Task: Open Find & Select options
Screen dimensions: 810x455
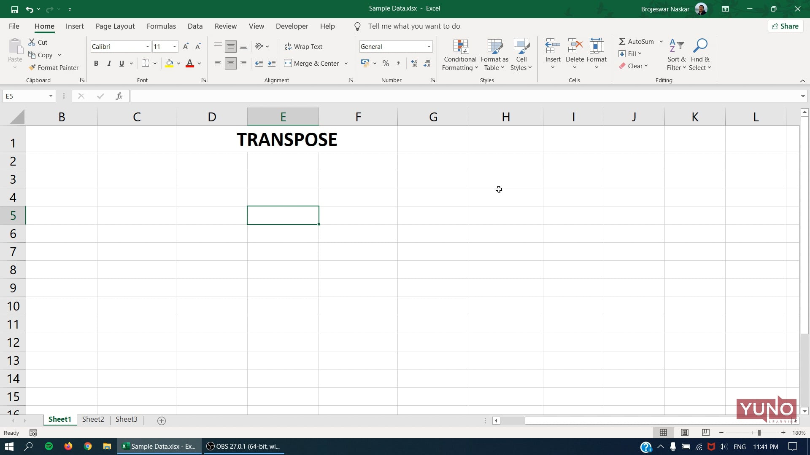Action: 700,55
